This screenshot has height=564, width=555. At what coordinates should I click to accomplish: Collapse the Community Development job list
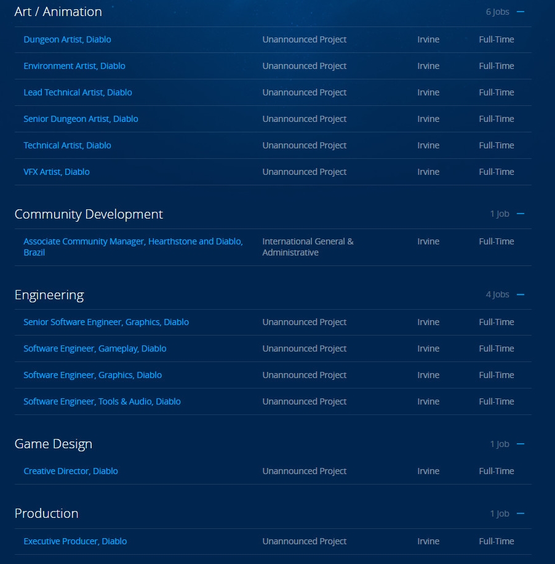[520, 214]
